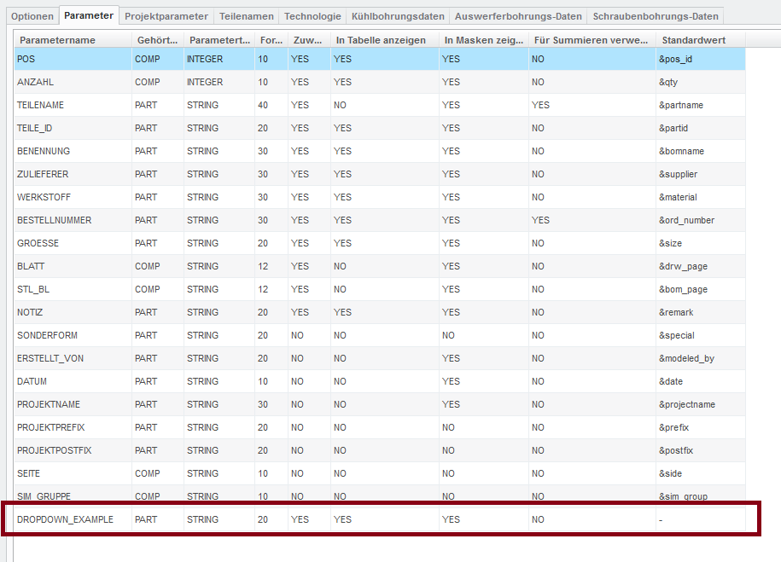781x562 pixels.
Task: Open the Kühlbohrungsdaten tab
Action: (x=398, y=16)
